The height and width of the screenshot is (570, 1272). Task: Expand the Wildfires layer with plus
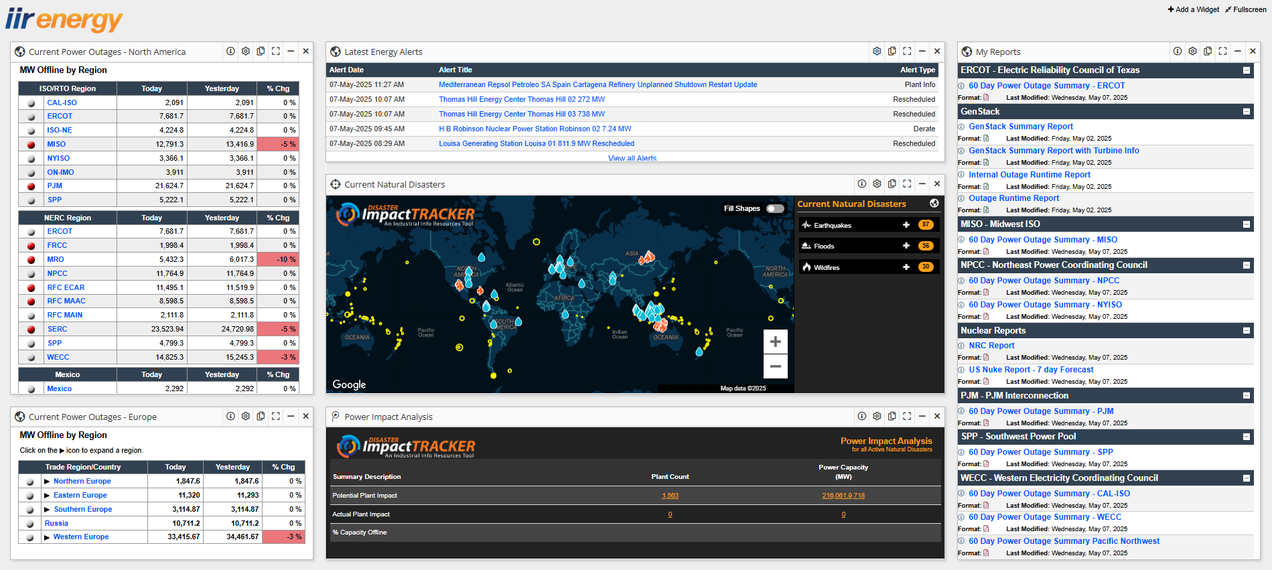click(906, 267)
